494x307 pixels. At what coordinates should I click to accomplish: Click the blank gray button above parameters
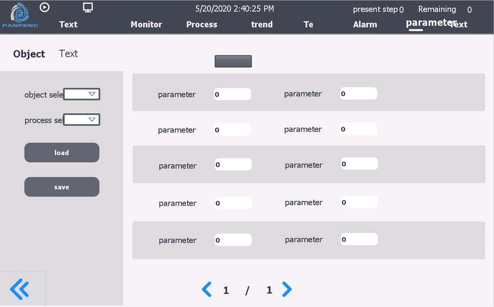[233, 61]
